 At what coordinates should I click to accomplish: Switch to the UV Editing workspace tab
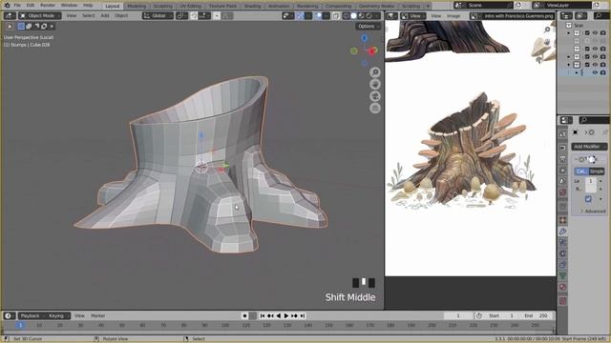click(190, 6)
